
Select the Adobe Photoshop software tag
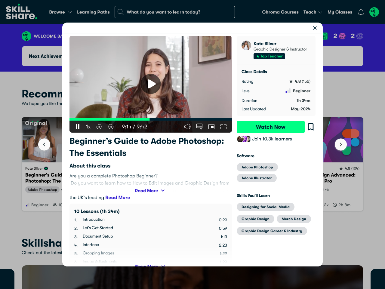click(x=257, y=167)
